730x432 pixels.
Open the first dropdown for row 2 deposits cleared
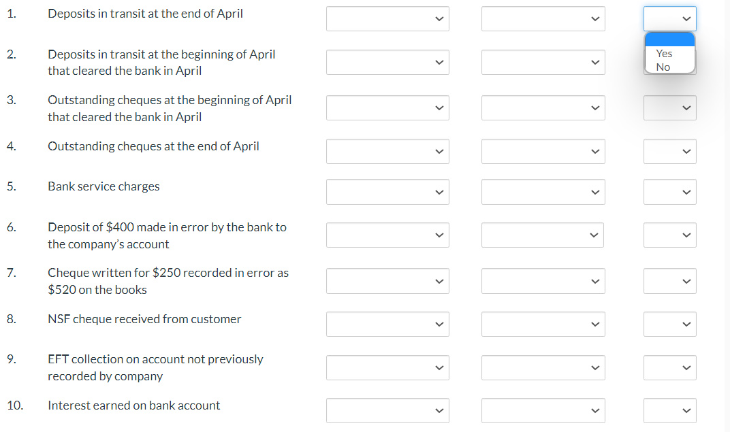387,62
